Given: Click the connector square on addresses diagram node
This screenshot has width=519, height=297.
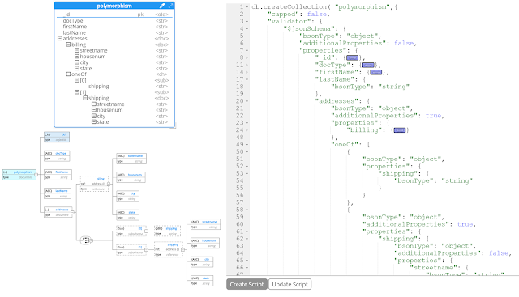Looking at the screenshot, I should pos(72,212).
